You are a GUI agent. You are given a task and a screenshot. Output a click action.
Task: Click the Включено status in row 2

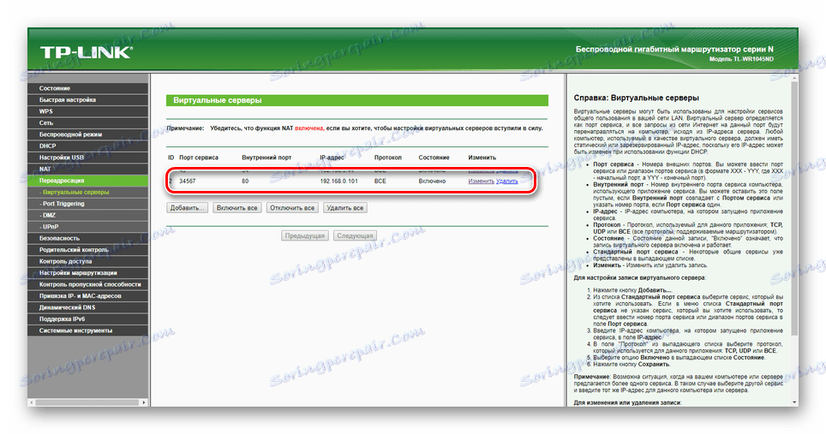(432, 181)
